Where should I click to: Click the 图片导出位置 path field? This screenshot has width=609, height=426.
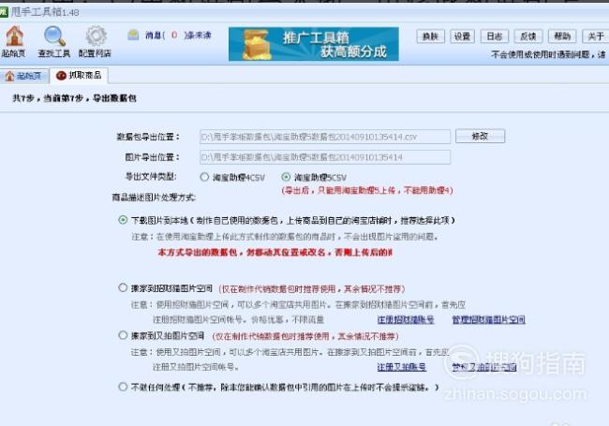pyautogui.click(x=325, y=157)
